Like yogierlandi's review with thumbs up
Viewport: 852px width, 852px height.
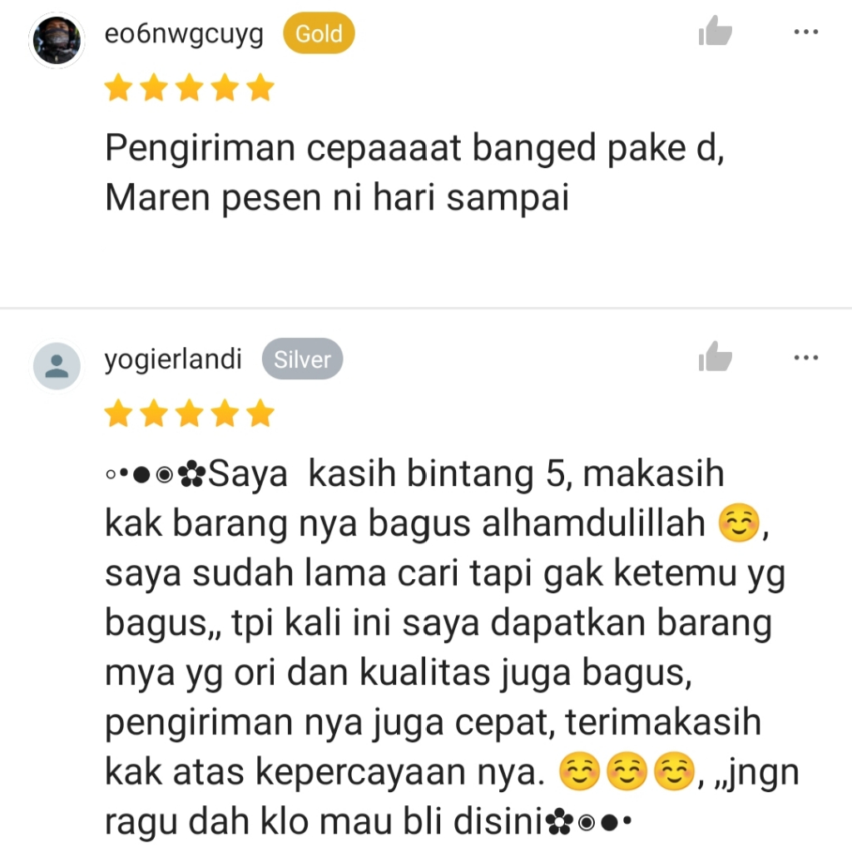715,358
